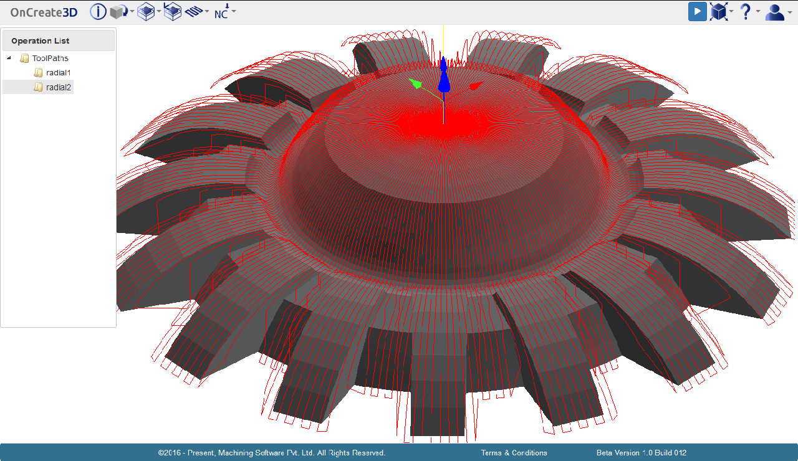Open the Terms & Conditions link

point(514,453)
